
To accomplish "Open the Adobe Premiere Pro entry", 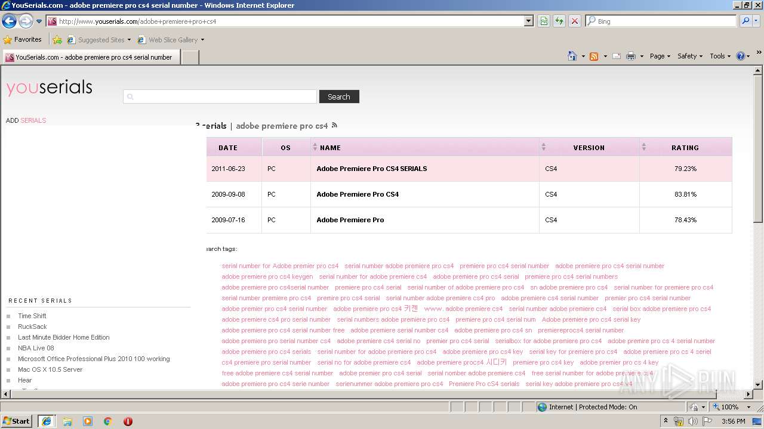I will (x=350, y=220).
